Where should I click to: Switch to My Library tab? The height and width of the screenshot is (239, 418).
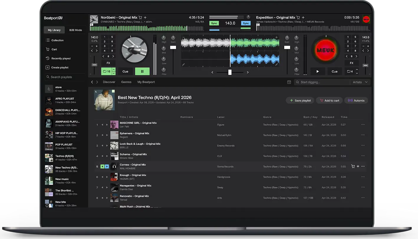(54, 30)
